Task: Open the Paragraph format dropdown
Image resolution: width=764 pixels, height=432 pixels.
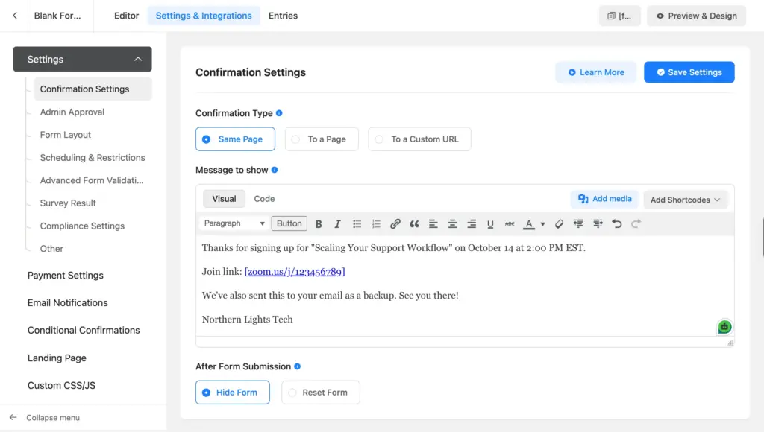Action: coord(234,223)
